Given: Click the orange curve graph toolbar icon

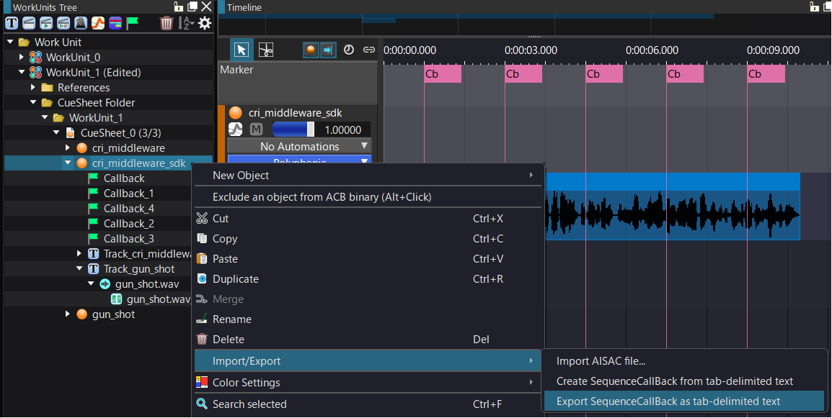Looking at the screenshot, I should (97, 23).
